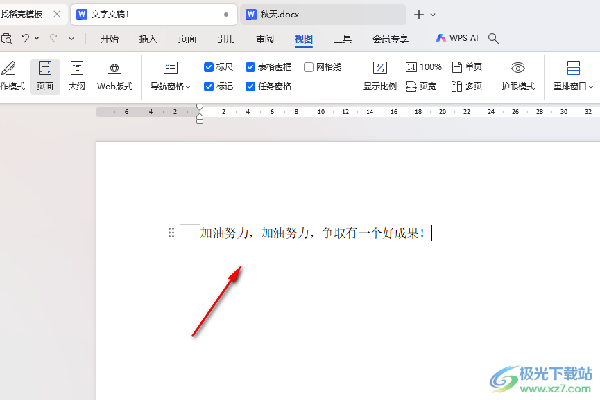The image size is (600, 400).
Task: Open the 导航窗格 dropdown
Action: click(170, 76)
